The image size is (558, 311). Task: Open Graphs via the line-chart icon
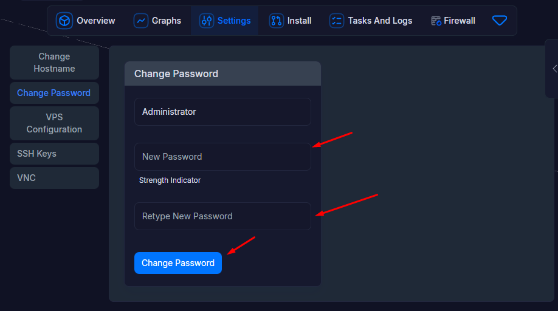click(x=140, y=21)
